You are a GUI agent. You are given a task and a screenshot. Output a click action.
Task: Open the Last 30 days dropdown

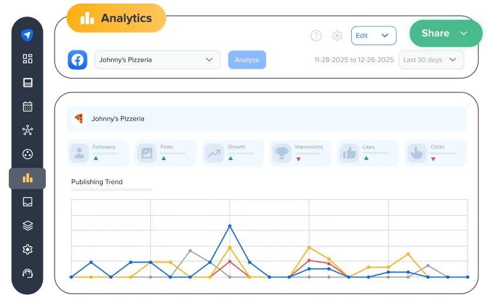(430, 60)
